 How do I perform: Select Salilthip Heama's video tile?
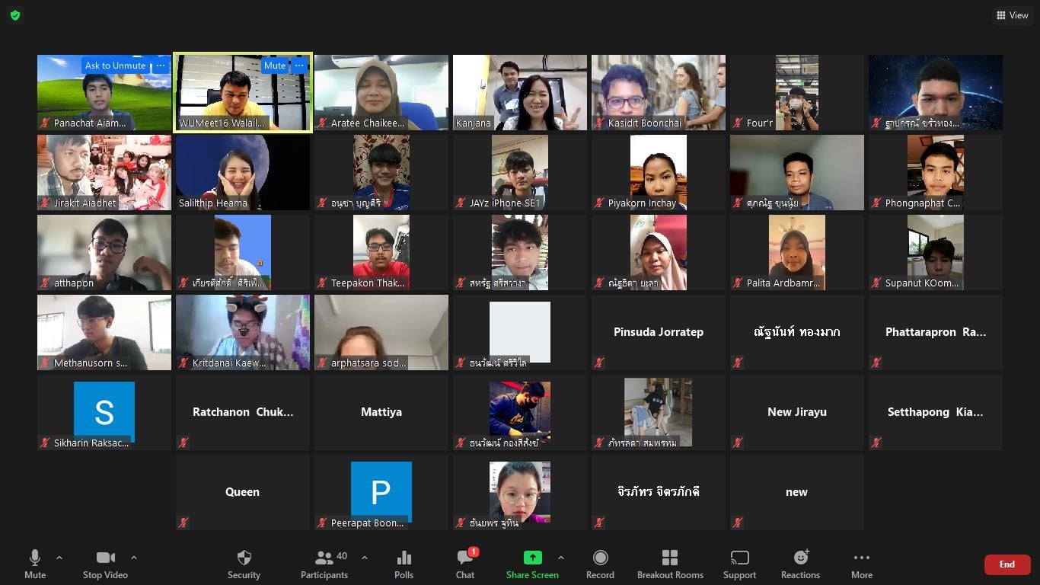[x=243, y=172]
